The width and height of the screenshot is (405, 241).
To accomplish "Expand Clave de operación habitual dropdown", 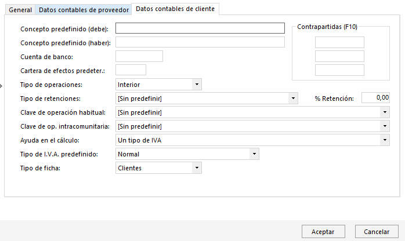I will point(252,112).
